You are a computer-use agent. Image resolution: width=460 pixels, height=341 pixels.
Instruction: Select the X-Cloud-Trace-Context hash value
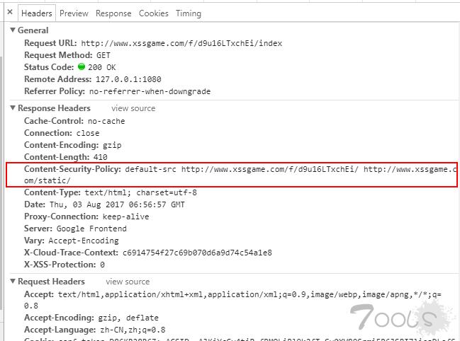(x=197, y=253)
